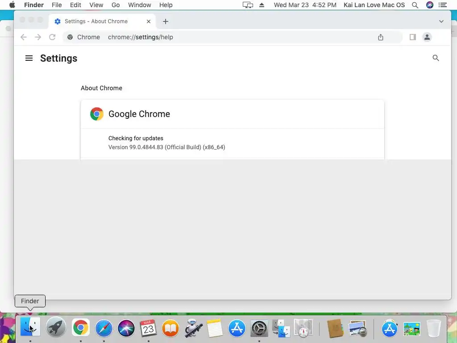
Task: Open App Store icon next to Notes
Action: pyautogui.click(x=237, y=328)
